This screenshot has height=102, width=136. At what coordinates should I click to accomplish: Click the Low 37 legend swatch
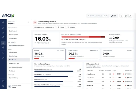(62, 40)
